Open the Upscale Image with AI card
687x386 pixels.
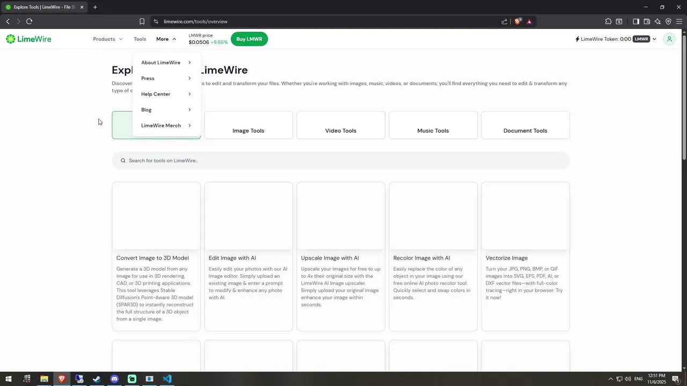tap(341, 256)
